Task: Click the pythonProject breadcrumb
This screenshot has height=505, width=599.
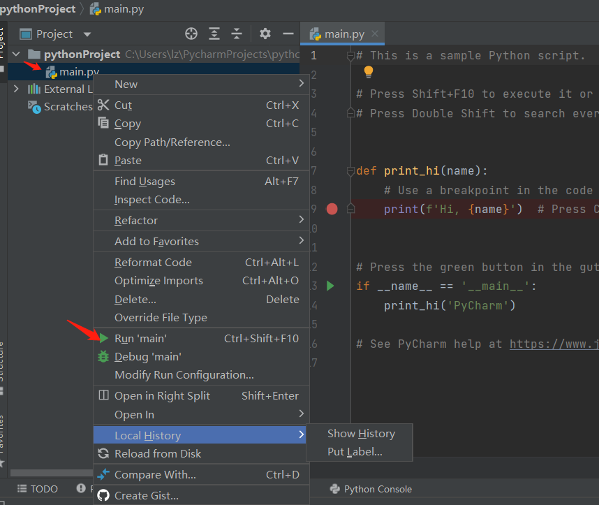Action: point(38,9)
